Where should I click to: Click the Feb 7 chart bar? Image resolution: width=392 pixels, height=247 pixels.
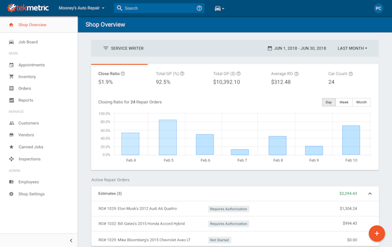point(240,152)
